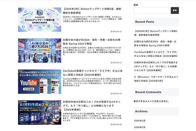The height and width of the screenshot is (131, 196).
Task: Open the 2026年3月 archive link
Action: pos(140,121)
